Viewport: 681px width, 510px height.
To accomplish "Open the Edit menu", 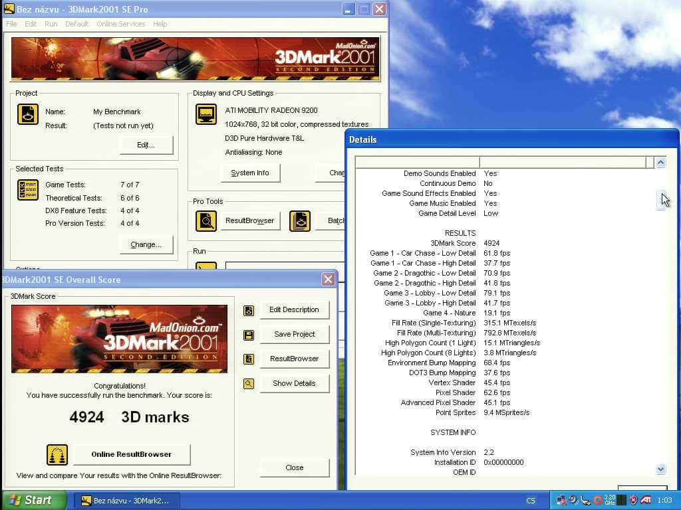I will 31,24.
